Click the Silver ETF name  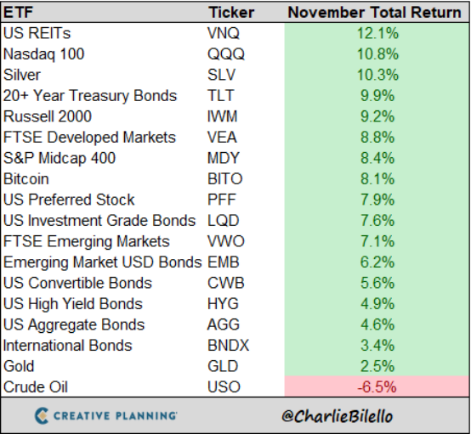(21, 75)
